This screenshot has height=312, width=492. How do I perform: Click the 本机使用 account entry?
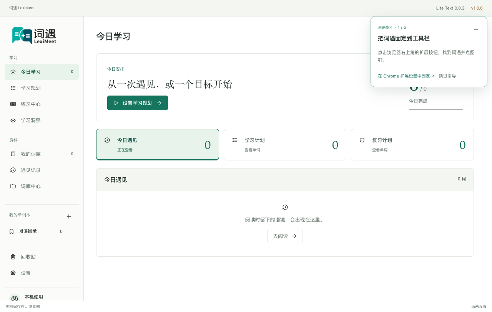pyautogui.click(x=42, y=297)
